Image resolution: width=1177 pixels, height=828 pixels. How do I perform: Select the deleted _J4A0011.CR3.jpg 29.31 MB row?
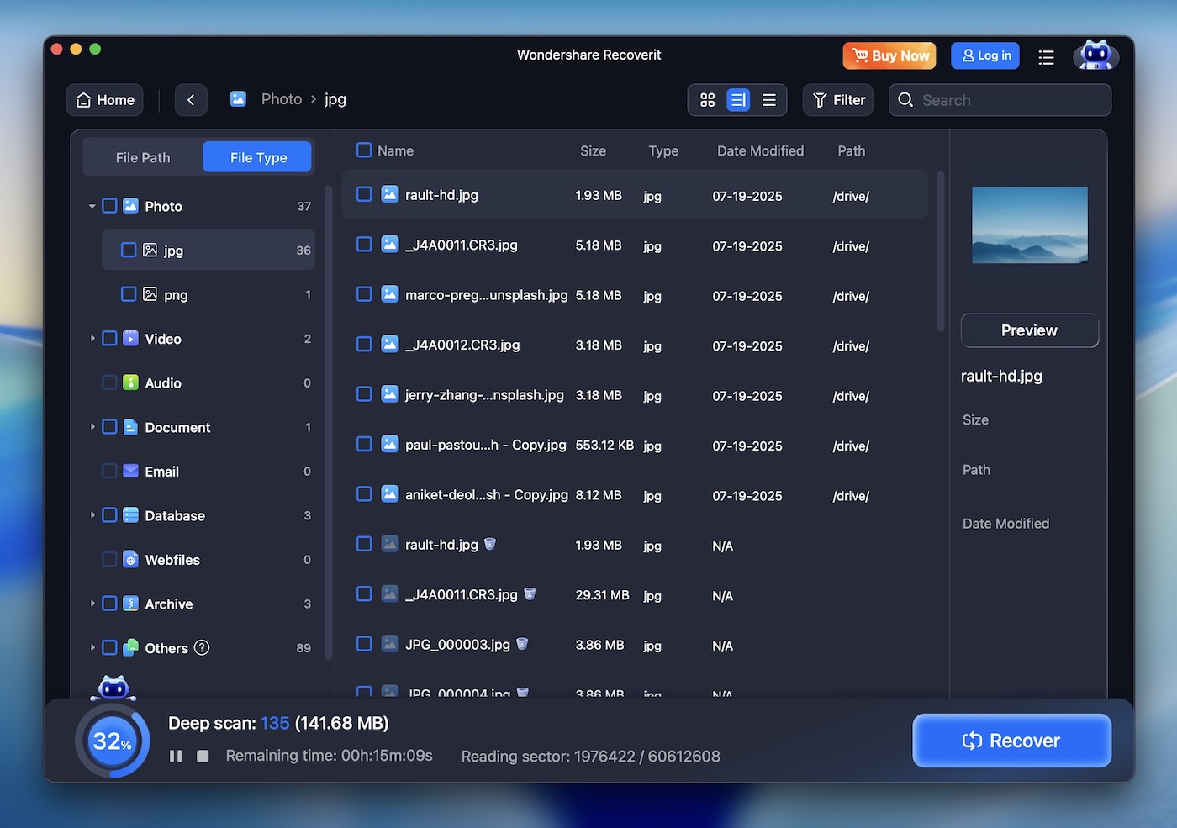pos(635,594)
